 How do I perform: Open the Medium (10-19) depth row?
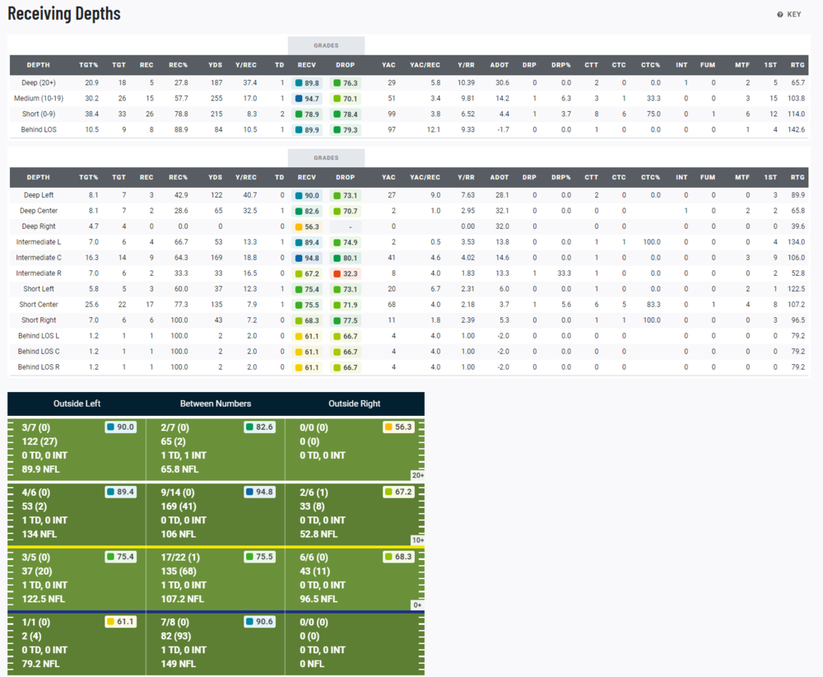(38, 99)
